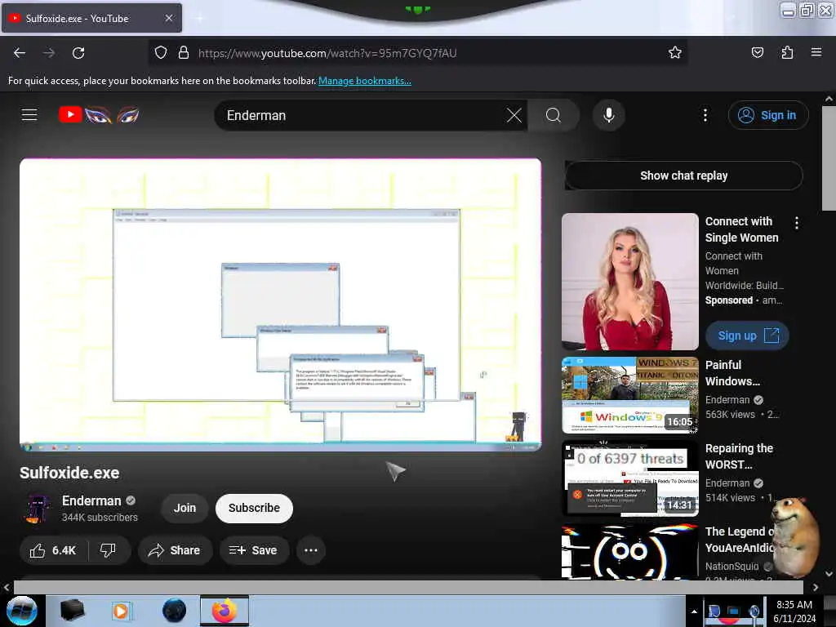Join the Enderman channel membership

coord(185,508)
